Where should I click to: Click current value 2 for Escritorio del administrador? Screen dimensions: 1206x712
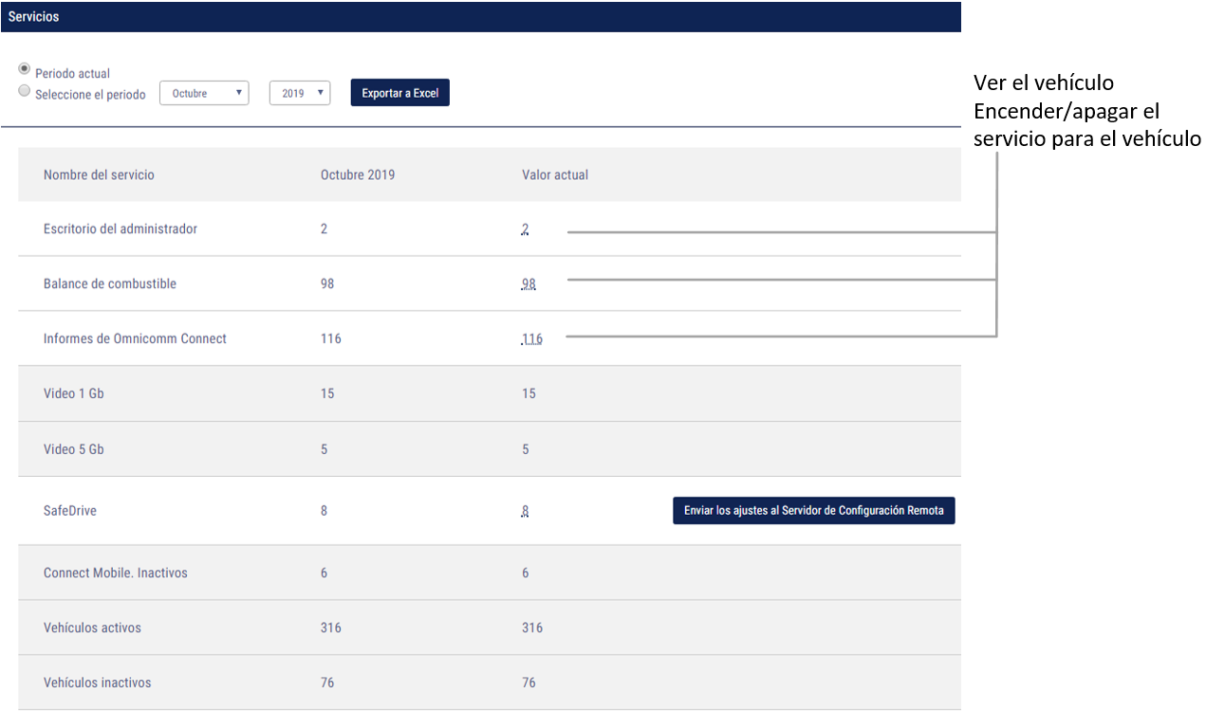[x=525, y=229]
